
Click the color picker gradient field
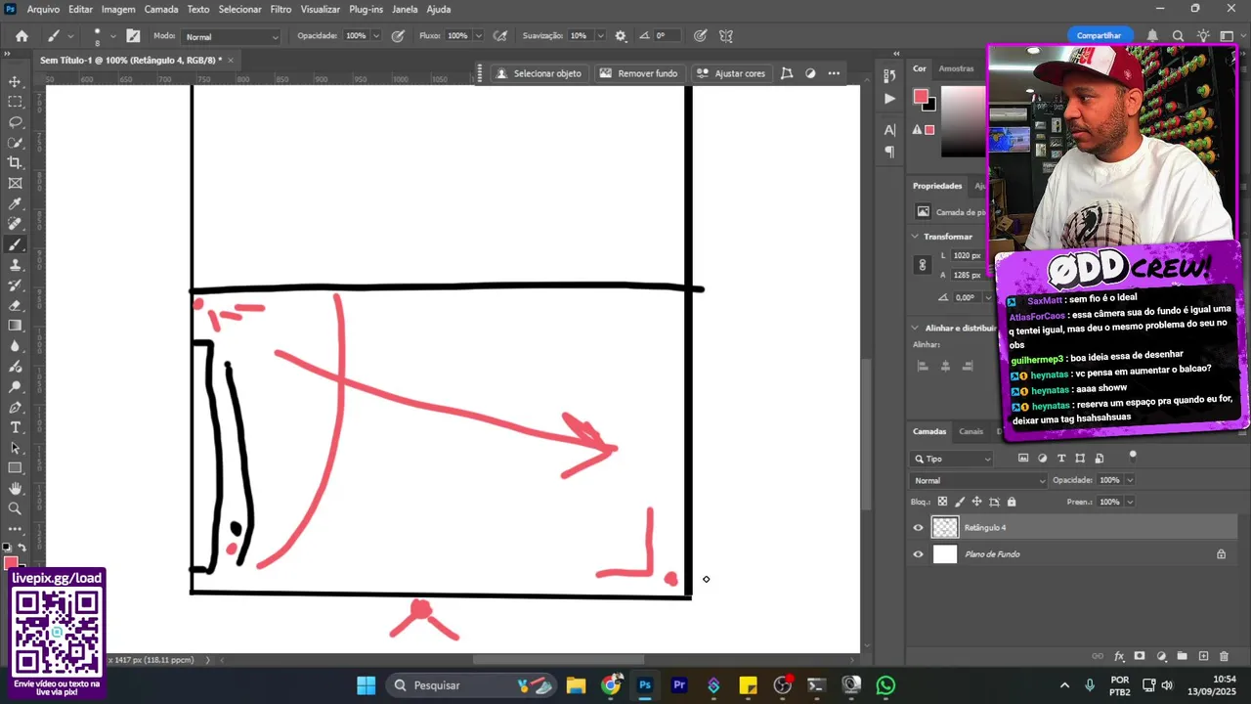[963, 121]
